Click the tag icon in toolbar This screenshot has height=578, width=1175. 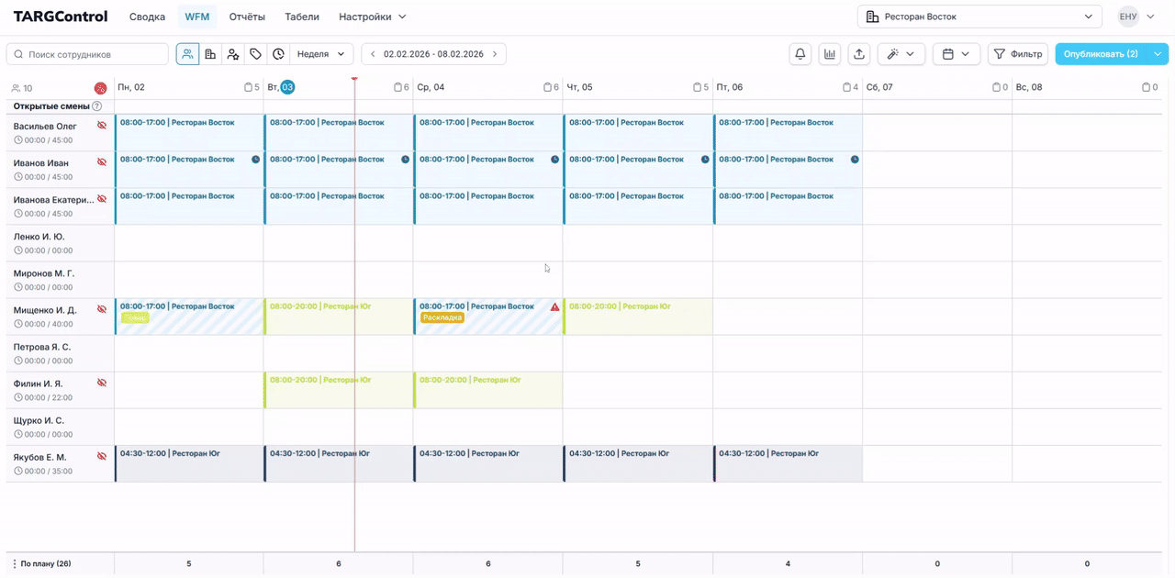(x=255, y=54)
